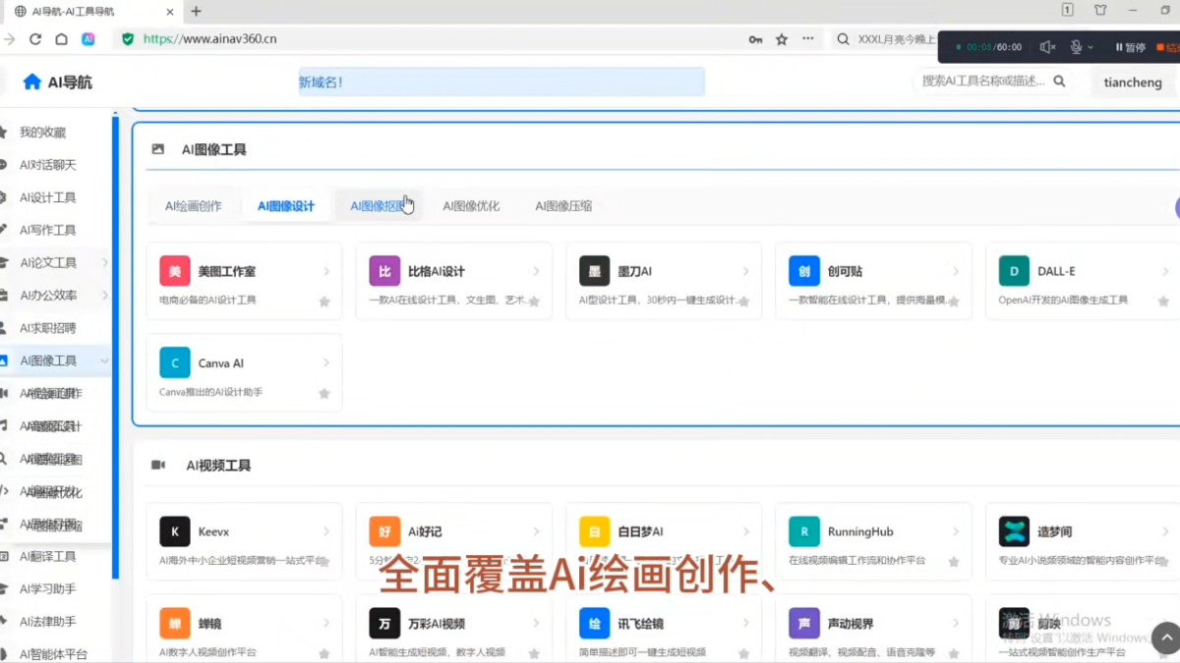The height and width of the screenshot is (663, 1180).
Task: Open the 万彩AI视频 icon
Action: coord(384,623)
